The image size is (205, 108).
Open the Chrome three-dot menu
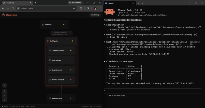100,8
